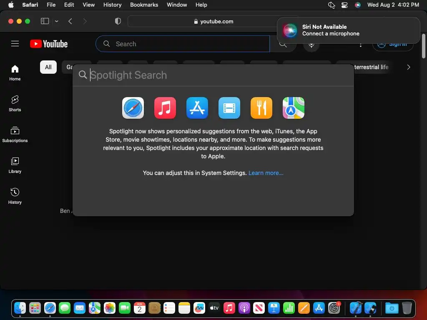Expand tab group dropdown beside sidebar button
This screenshot has height=320, width=427.
click(56, 21)
